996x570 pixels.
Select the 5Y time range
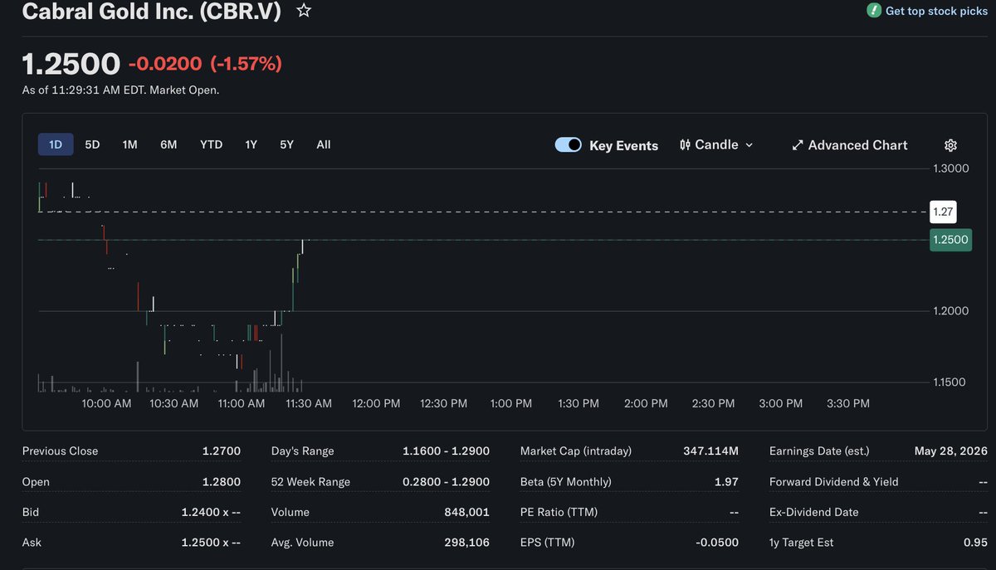[286, 144]
